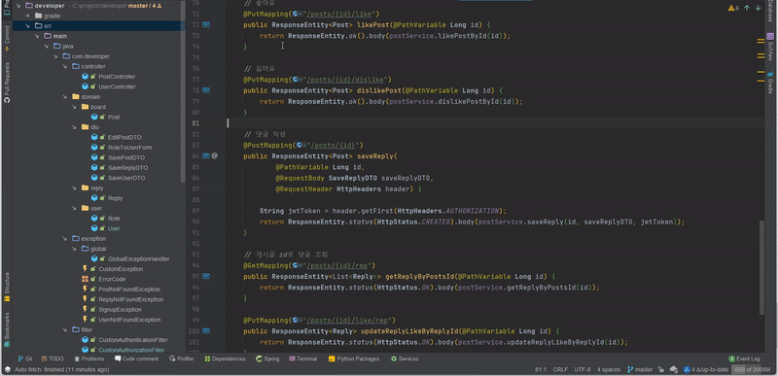Open the Services tool window
778x376 pixels.
pos(405,359)
